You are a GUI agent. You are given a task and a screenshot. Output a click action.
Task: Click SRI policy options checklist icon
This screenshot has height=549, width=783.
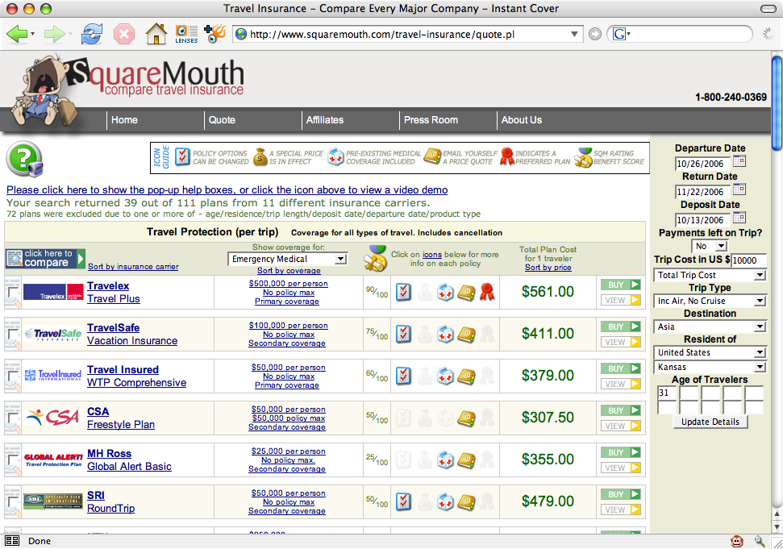tap(403, 501)
